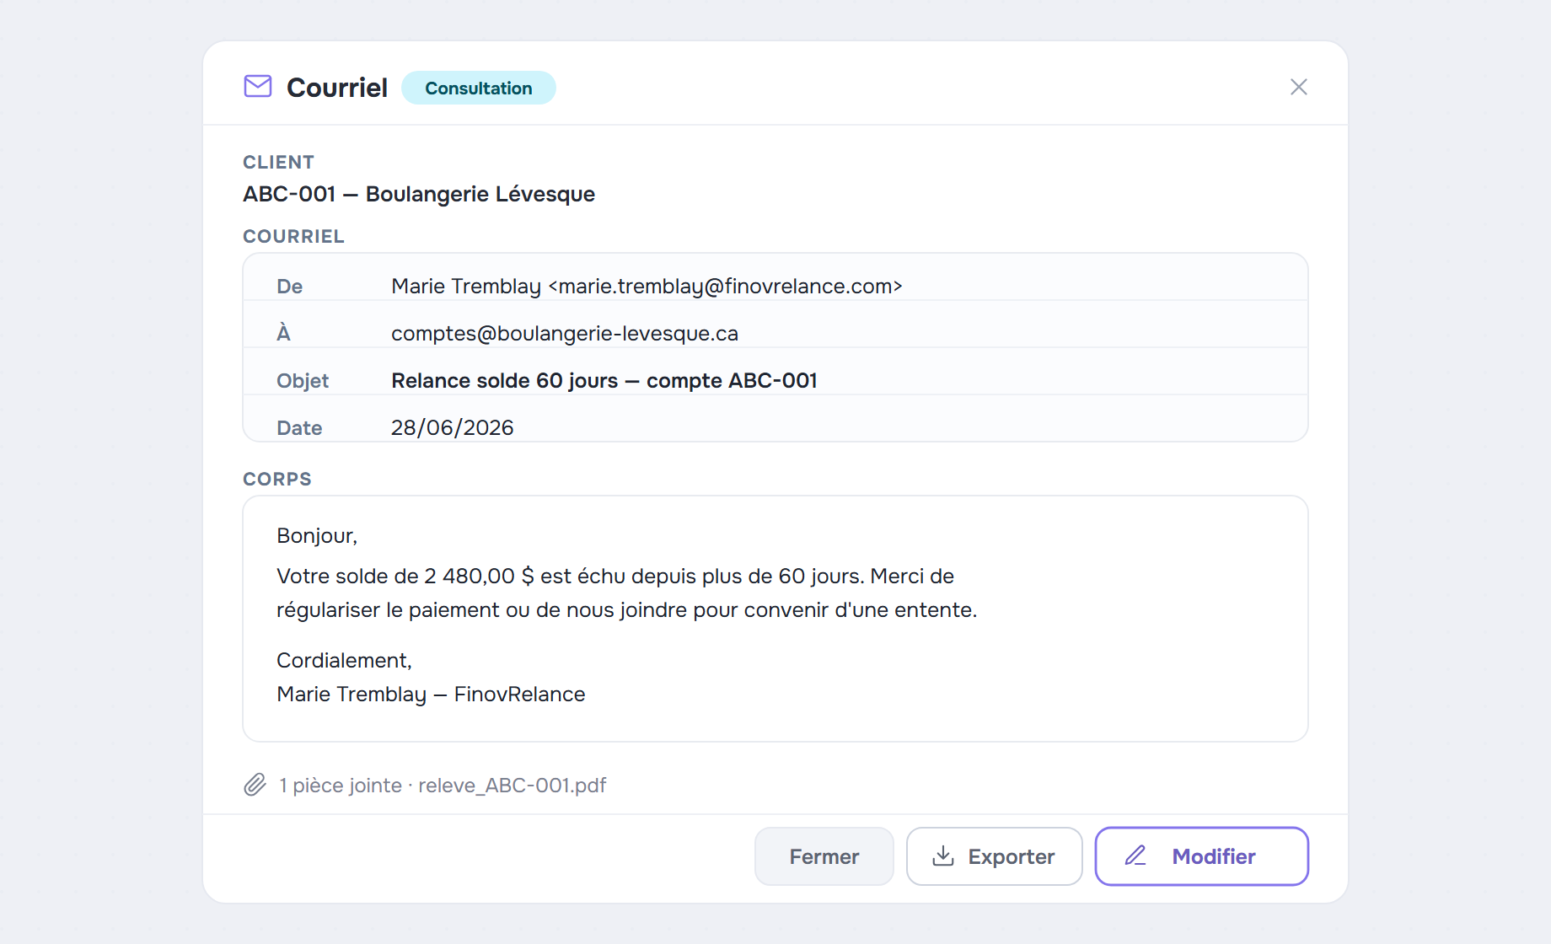Click the signature Marie Tremblay — FinovRelance
This screenshot has width=1551, height=944.
431,695
